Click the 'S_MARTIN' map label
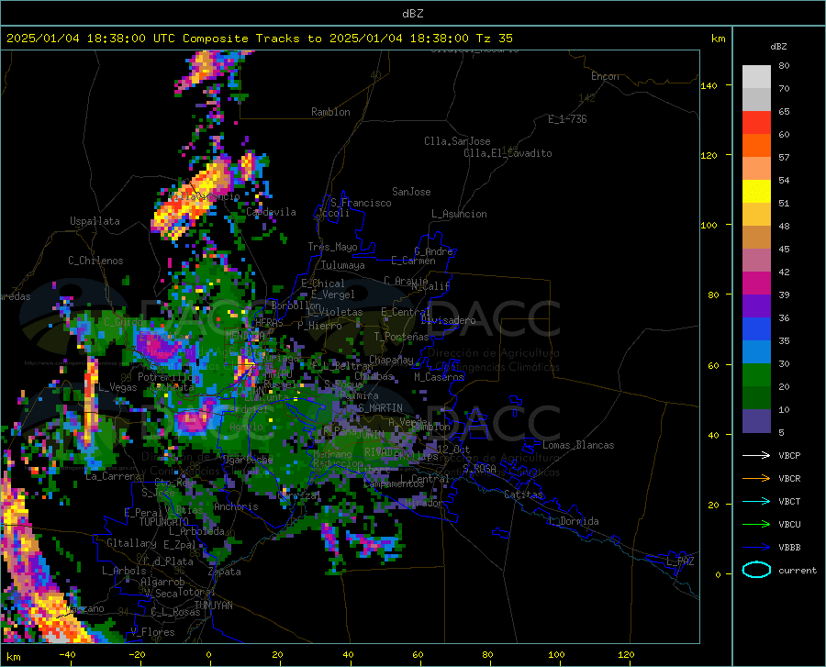This screenshot has width=826, height=667. point(380,408)
